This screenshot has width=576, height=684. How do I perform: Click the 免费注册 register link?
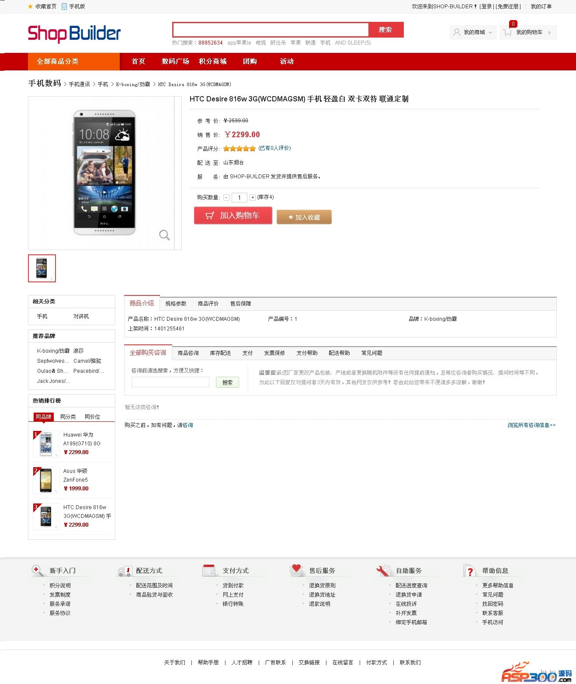coord(508,7)
